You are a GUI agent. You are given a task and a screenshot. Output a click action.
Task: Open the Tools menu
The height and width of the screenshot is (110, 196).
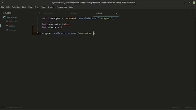[43, 7]
